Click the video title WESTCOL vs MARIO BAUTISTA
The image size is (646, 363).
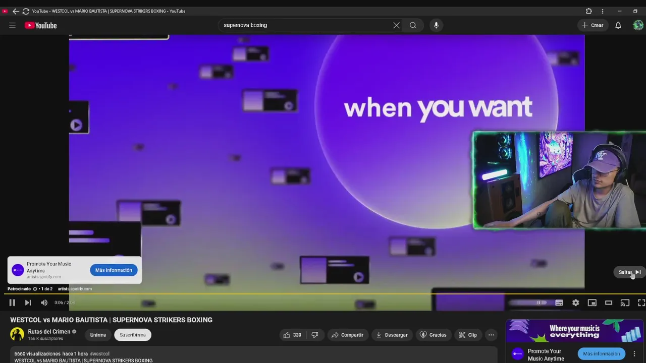coord(112,320)
